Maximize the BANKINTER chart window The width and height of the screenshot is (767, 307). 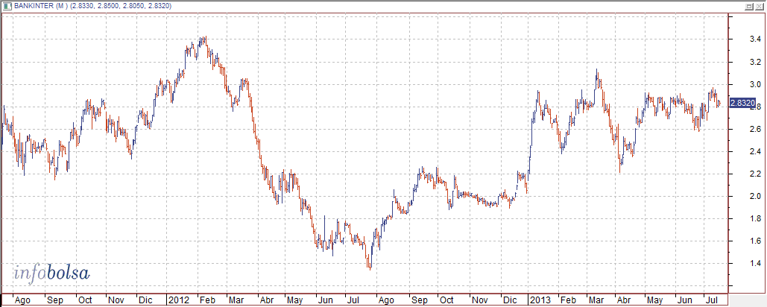click(x=748, y=6)
